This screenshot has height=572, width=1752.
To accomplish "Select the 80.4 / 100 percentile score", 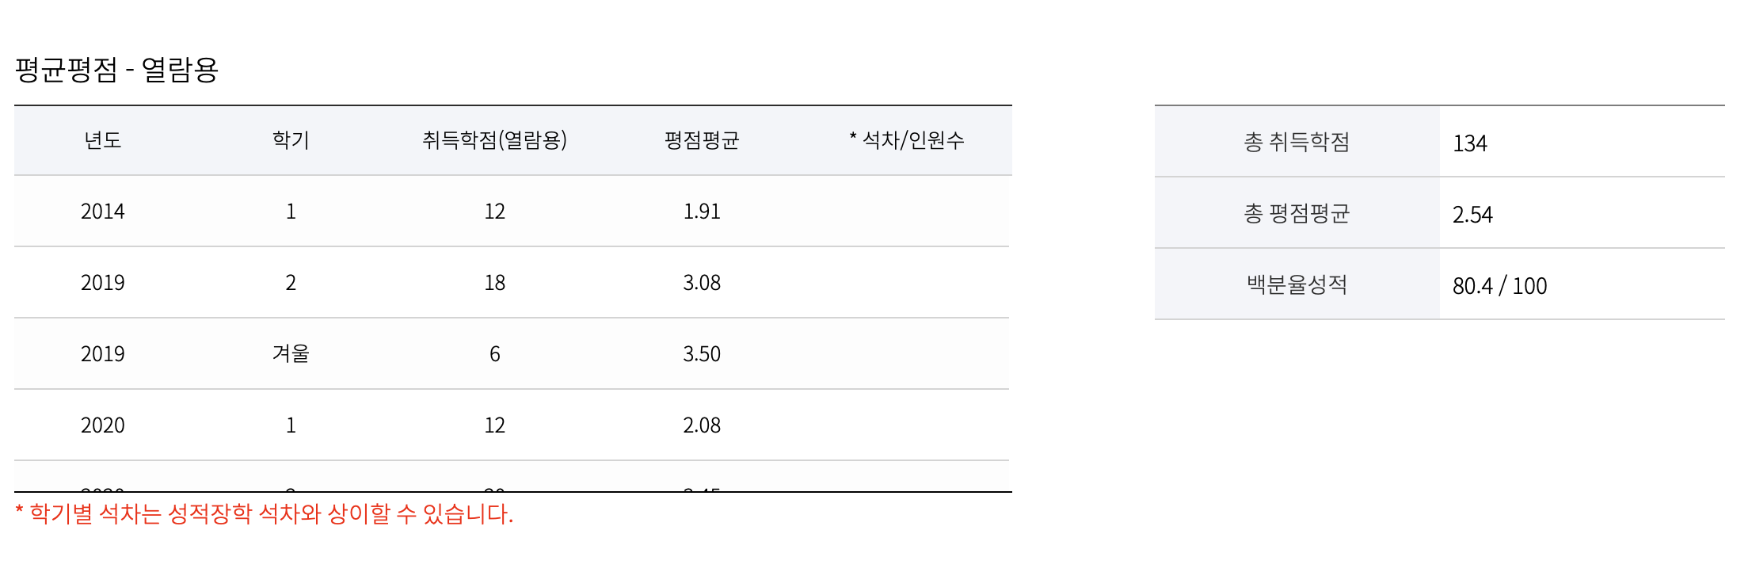I will pyautogui.click(x=1499, y=286).
